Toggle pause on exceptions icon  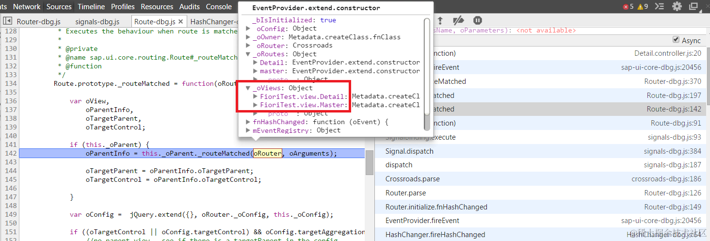coord(478,20)
